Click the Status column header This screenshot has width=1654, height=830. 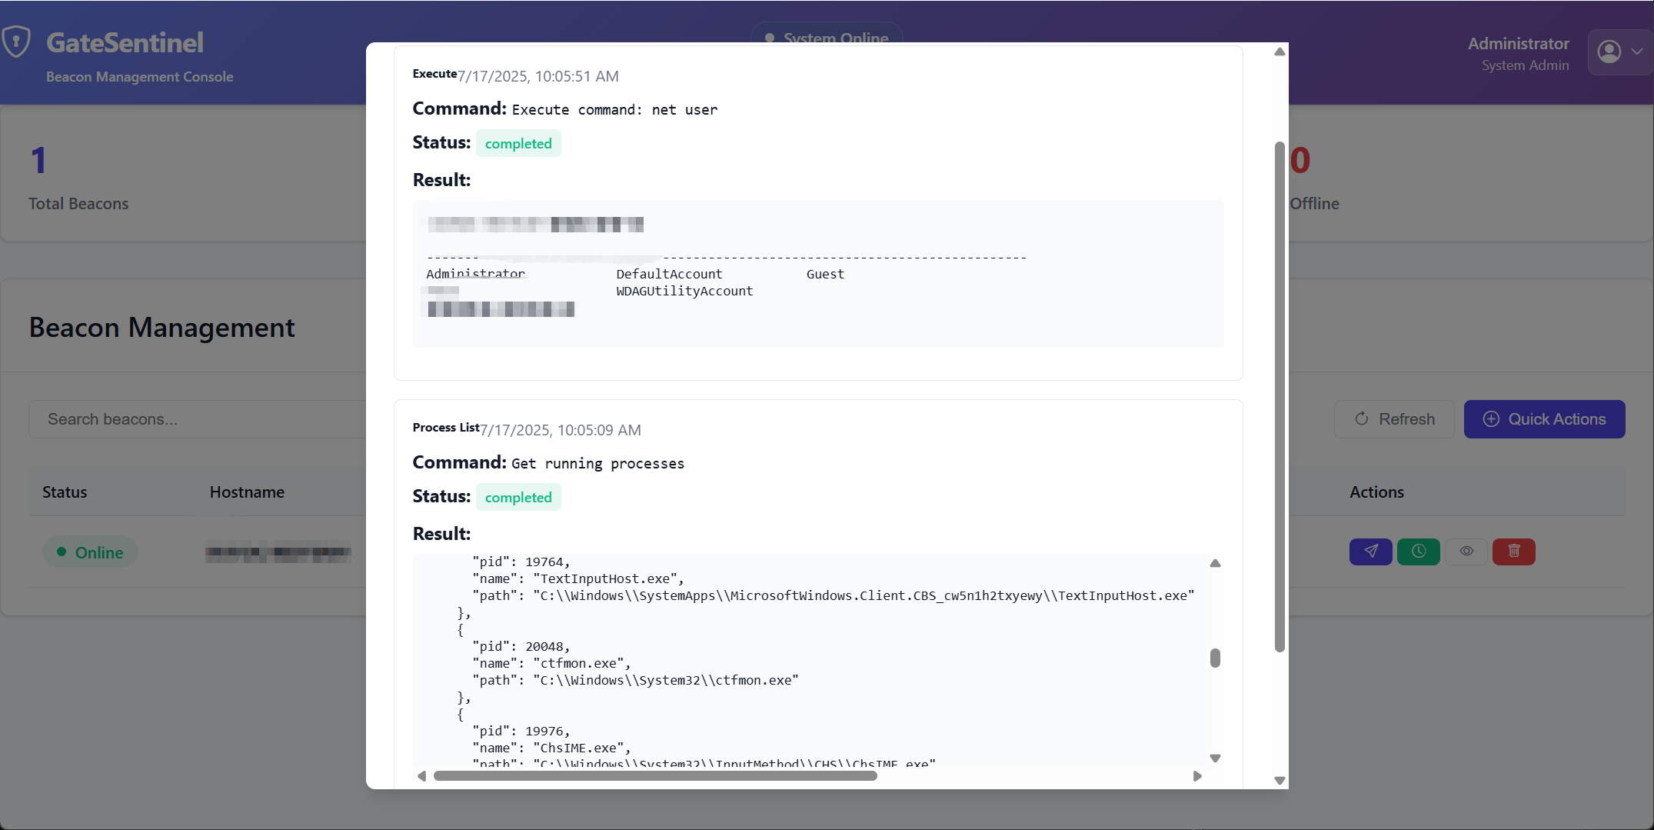pos(65,492)
